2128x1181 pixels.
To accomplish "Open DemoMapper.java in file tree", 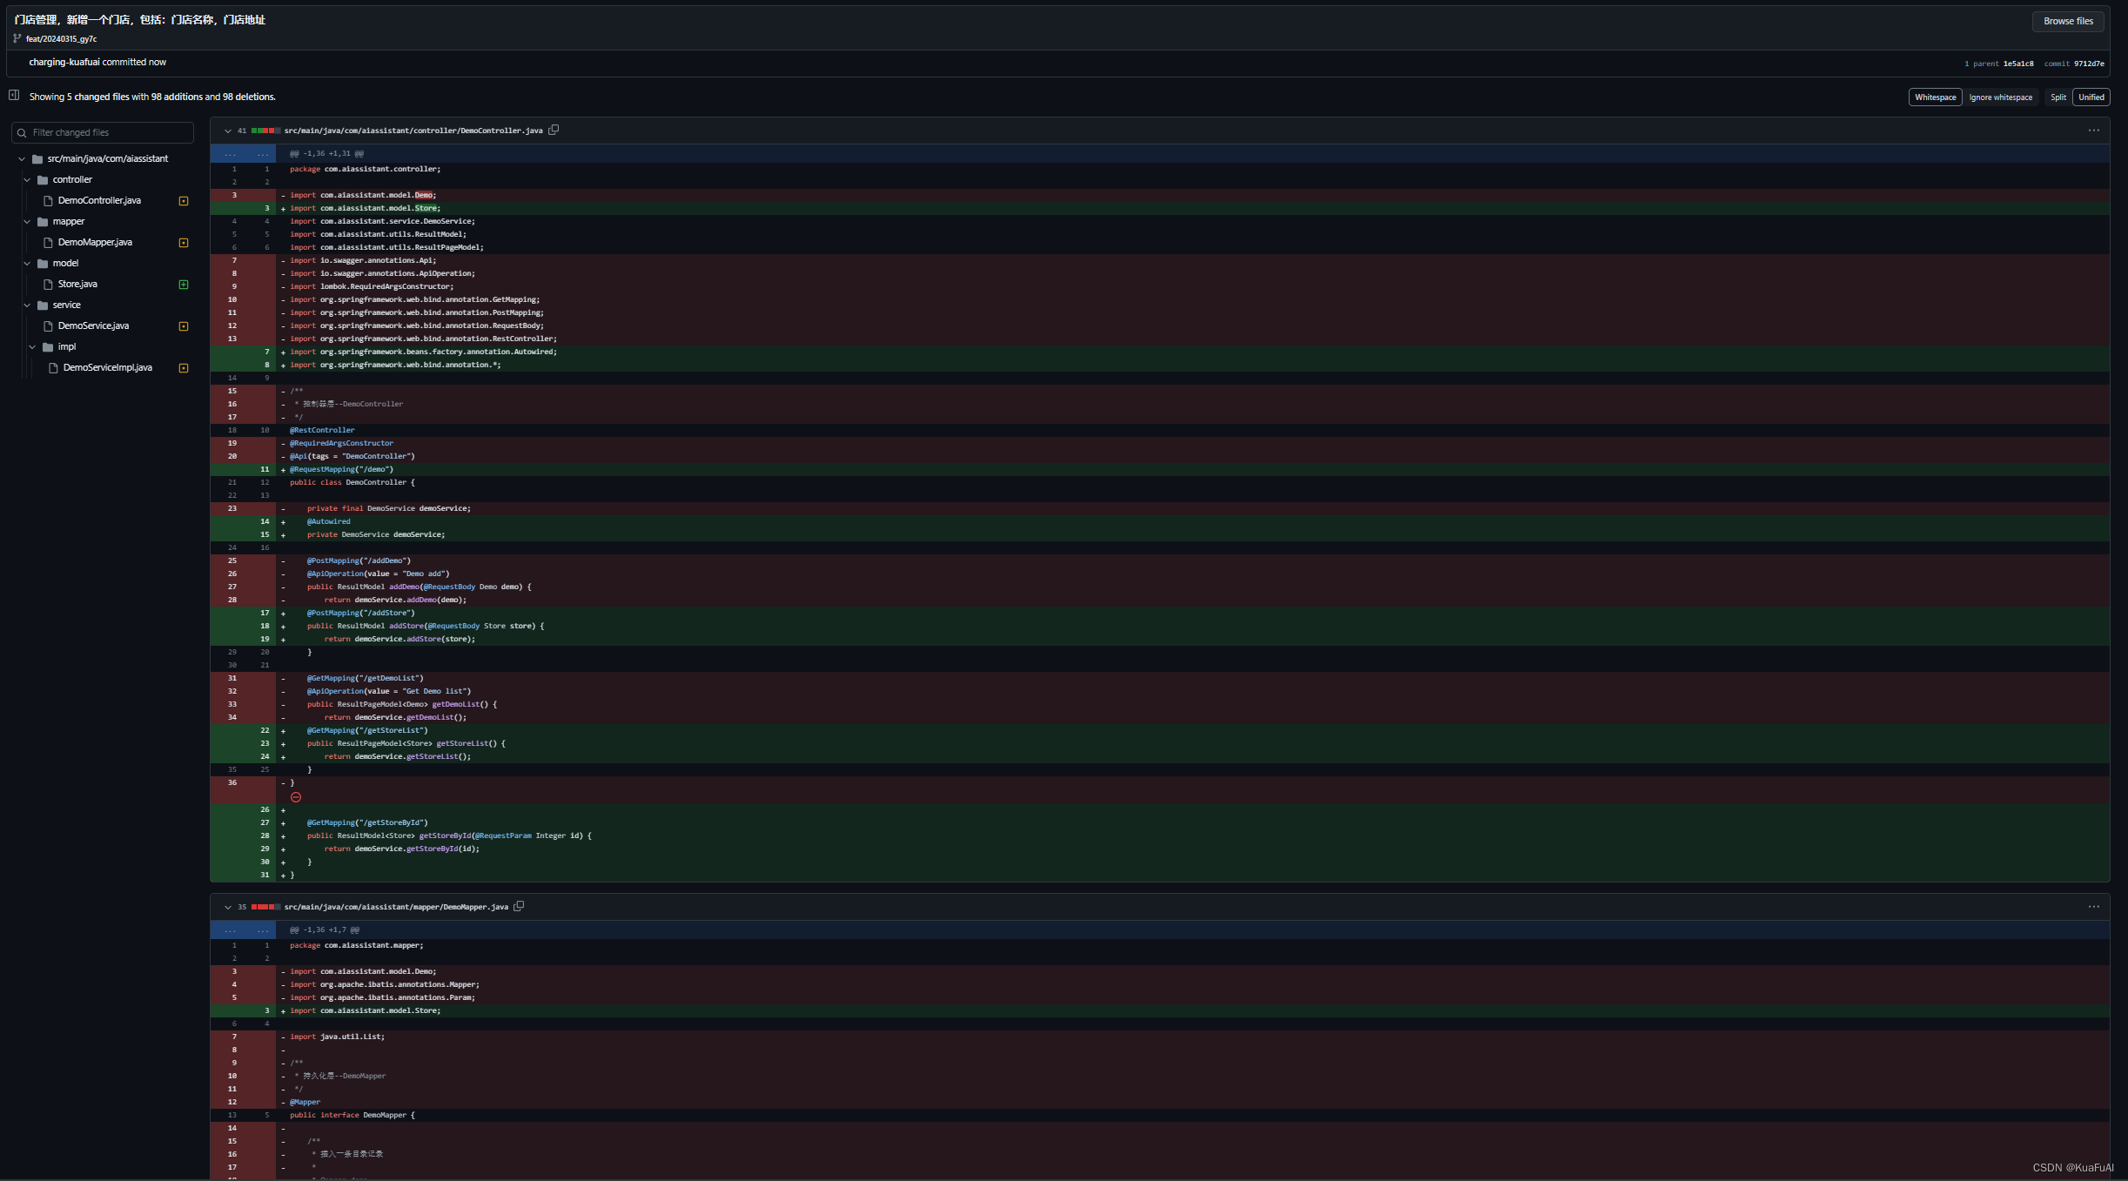I will pos(95,242).
